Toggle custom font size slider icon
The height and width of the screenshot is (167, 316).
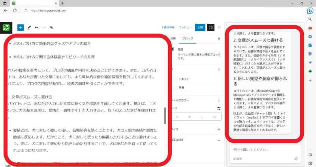pyautogui.click(x=219, y=108)
